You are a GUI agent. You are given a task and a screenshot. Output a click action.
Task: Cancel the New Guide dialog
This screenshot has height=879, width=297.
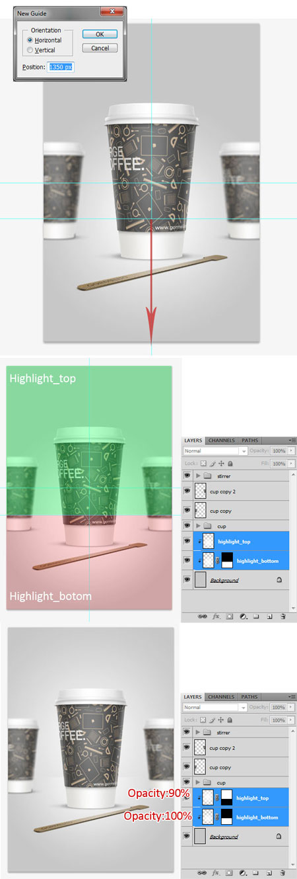(100, 48)
